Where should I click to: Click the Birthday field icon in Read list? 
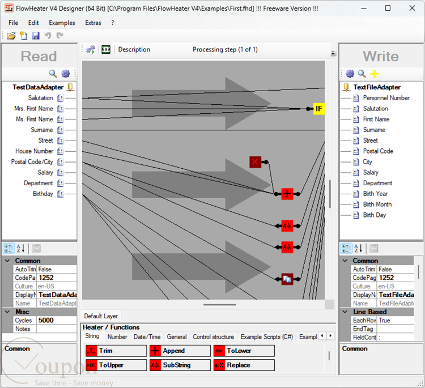[60, 194]
